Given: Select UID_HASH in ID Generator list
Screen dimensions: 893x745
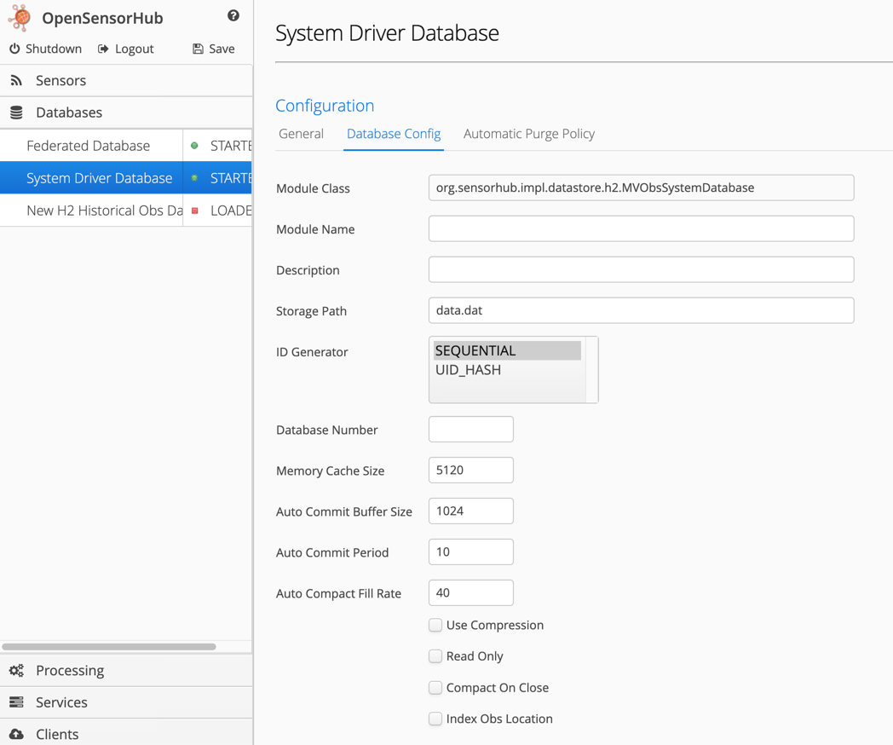Looking at the screenshot, I should coord(469,370).
